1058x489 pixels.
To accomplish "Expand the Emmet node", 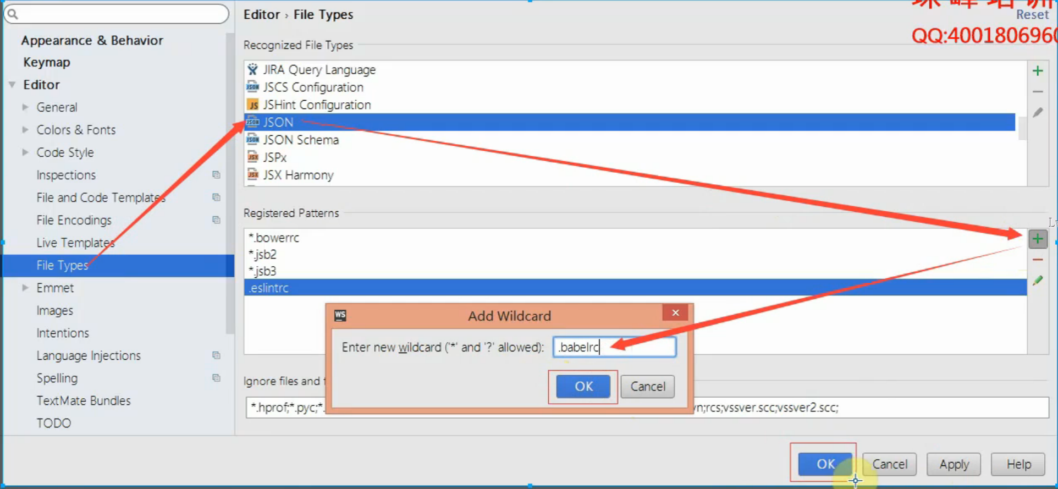I will (25, 288).
